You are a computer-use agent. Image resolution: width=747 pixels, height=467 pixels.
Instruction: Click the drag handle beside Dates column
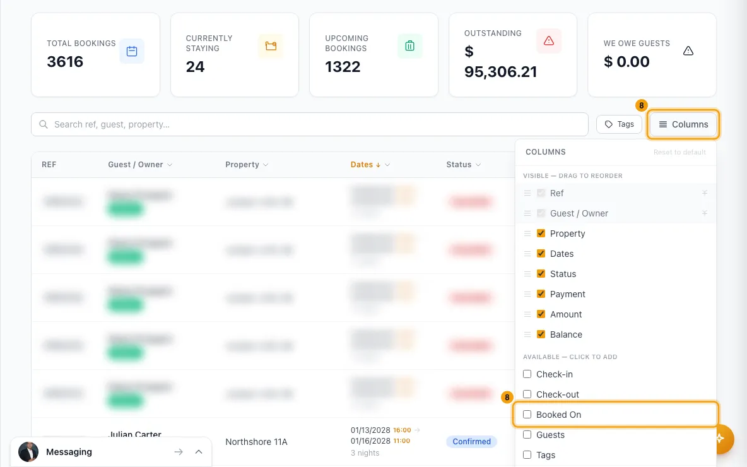click(x=527, y=254)
